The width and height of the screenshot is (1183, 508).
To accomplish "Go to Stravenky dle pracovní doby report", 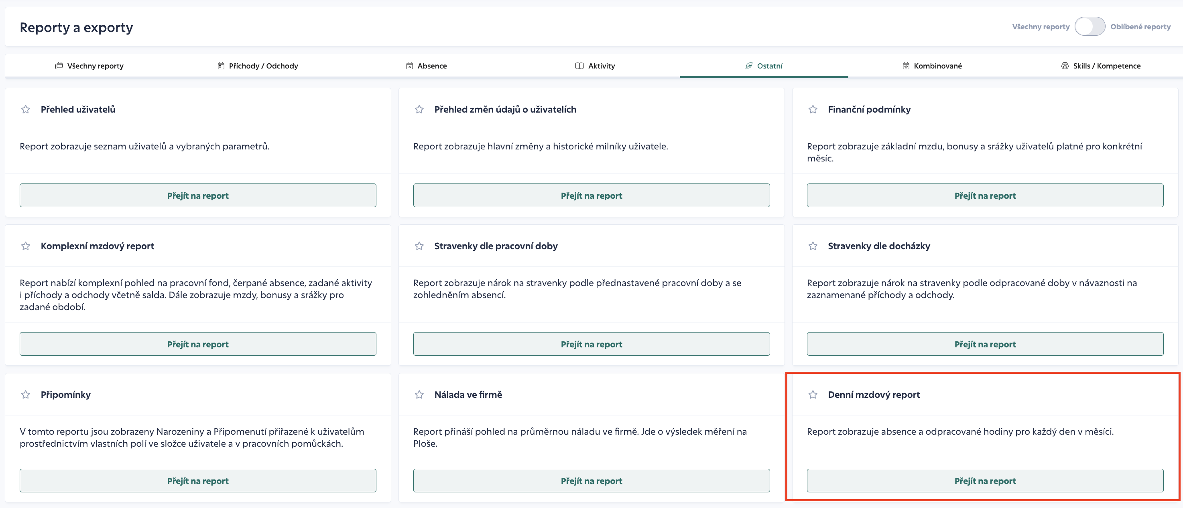I will click(x=591, y=344).
